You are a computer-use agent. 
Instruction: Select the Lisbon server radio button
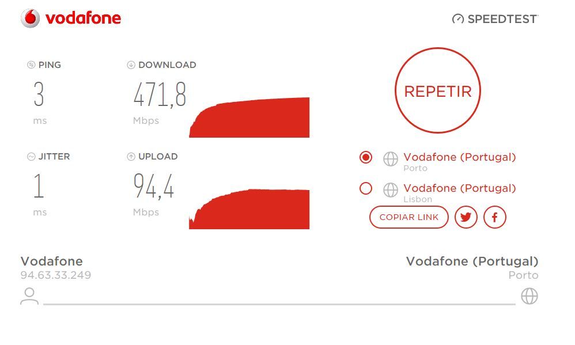(x=366, y=188)
